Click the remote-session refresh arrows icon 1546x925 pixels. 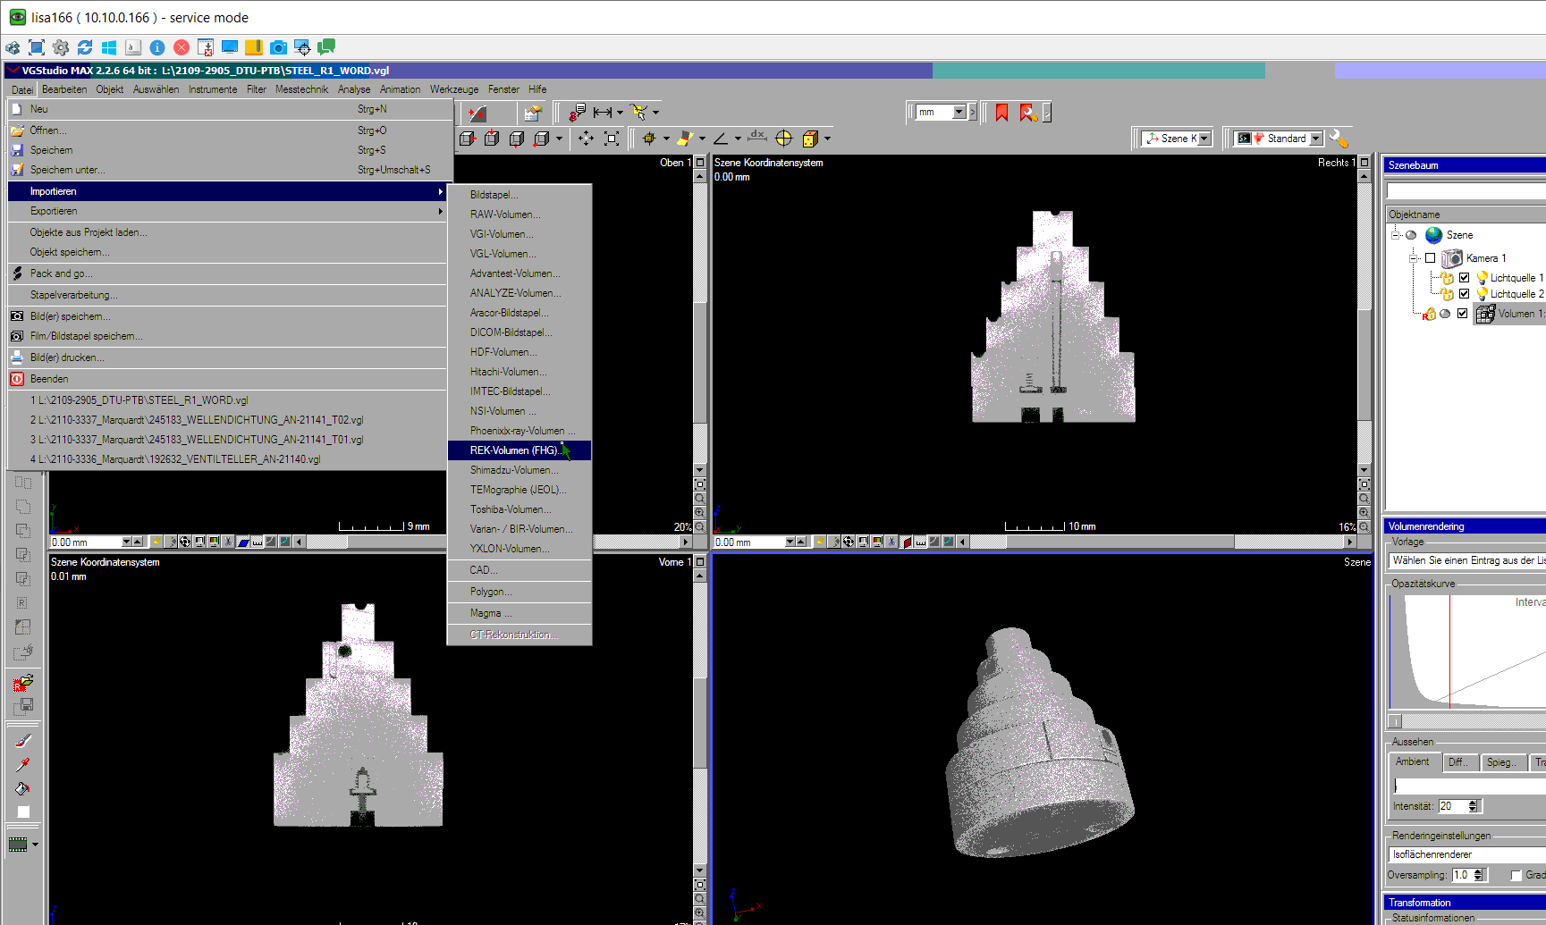click(85, 47)
